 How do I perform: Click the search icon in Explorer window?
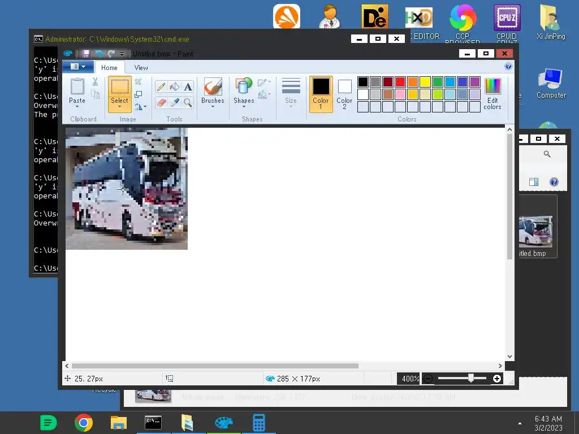point(547,154)
